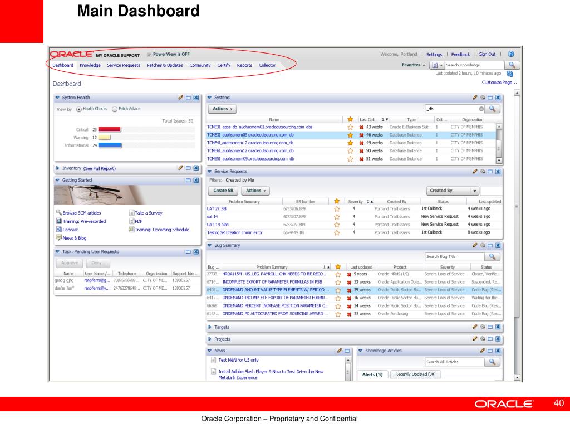Open the Settings link
This screenshot has height=428, width=570.
[x=434, y=54]
